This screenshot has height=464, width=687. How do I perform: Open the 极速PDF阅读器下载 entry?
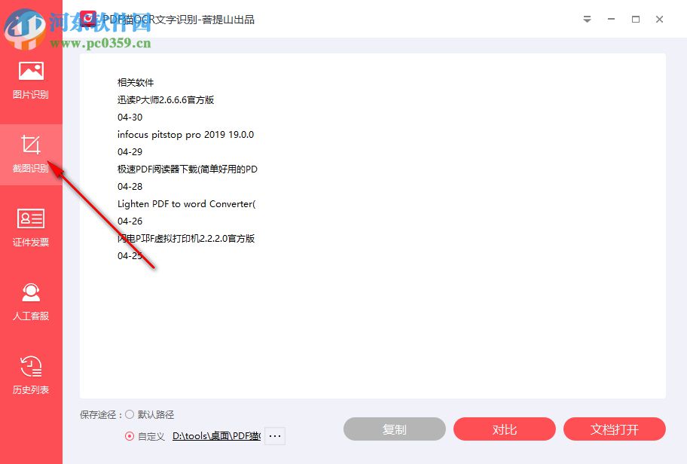(187, 169)
